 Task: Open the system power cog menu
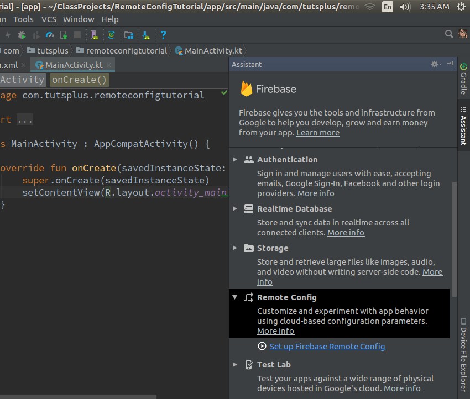(x=461, y=7)
